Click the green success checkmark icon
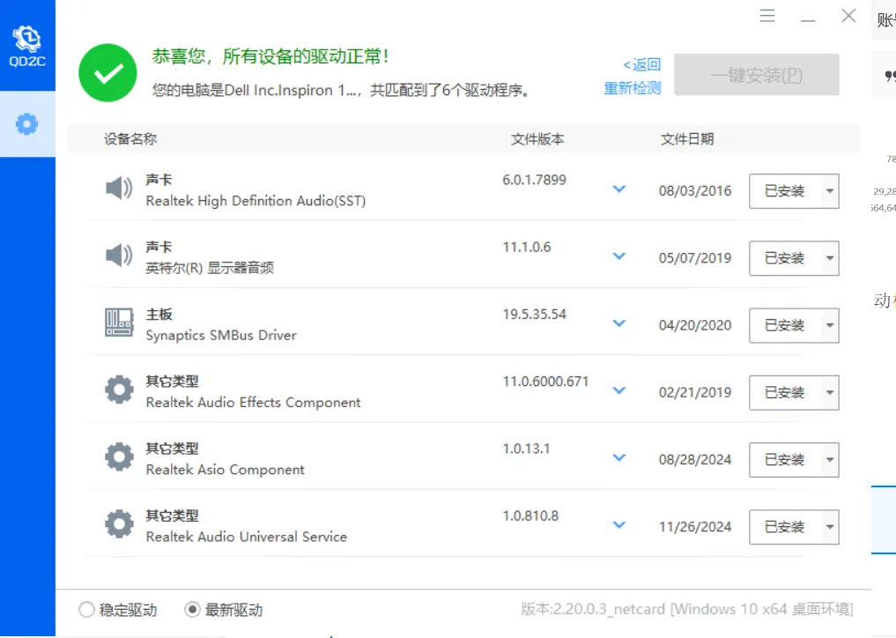896x638 pixels. tap(108, 73)
